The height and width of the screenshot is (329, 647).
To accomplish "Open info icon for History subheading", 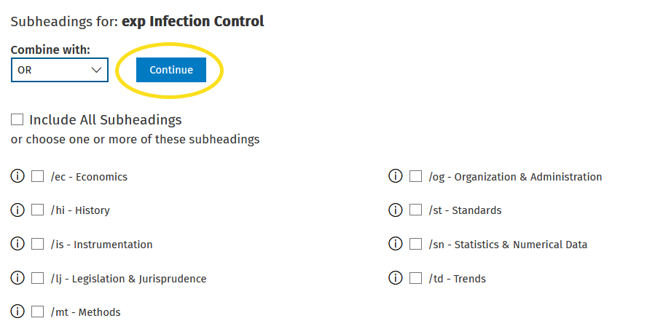I will click(17, 210).
